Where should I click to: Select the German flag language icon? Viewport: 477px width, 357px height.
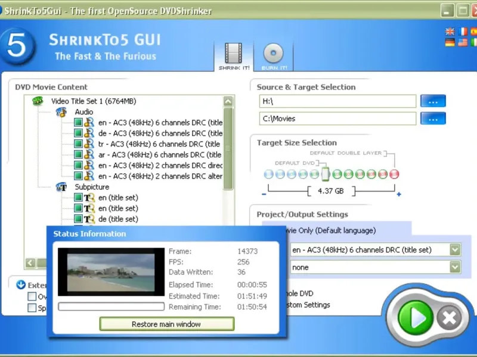pos(450,42)
